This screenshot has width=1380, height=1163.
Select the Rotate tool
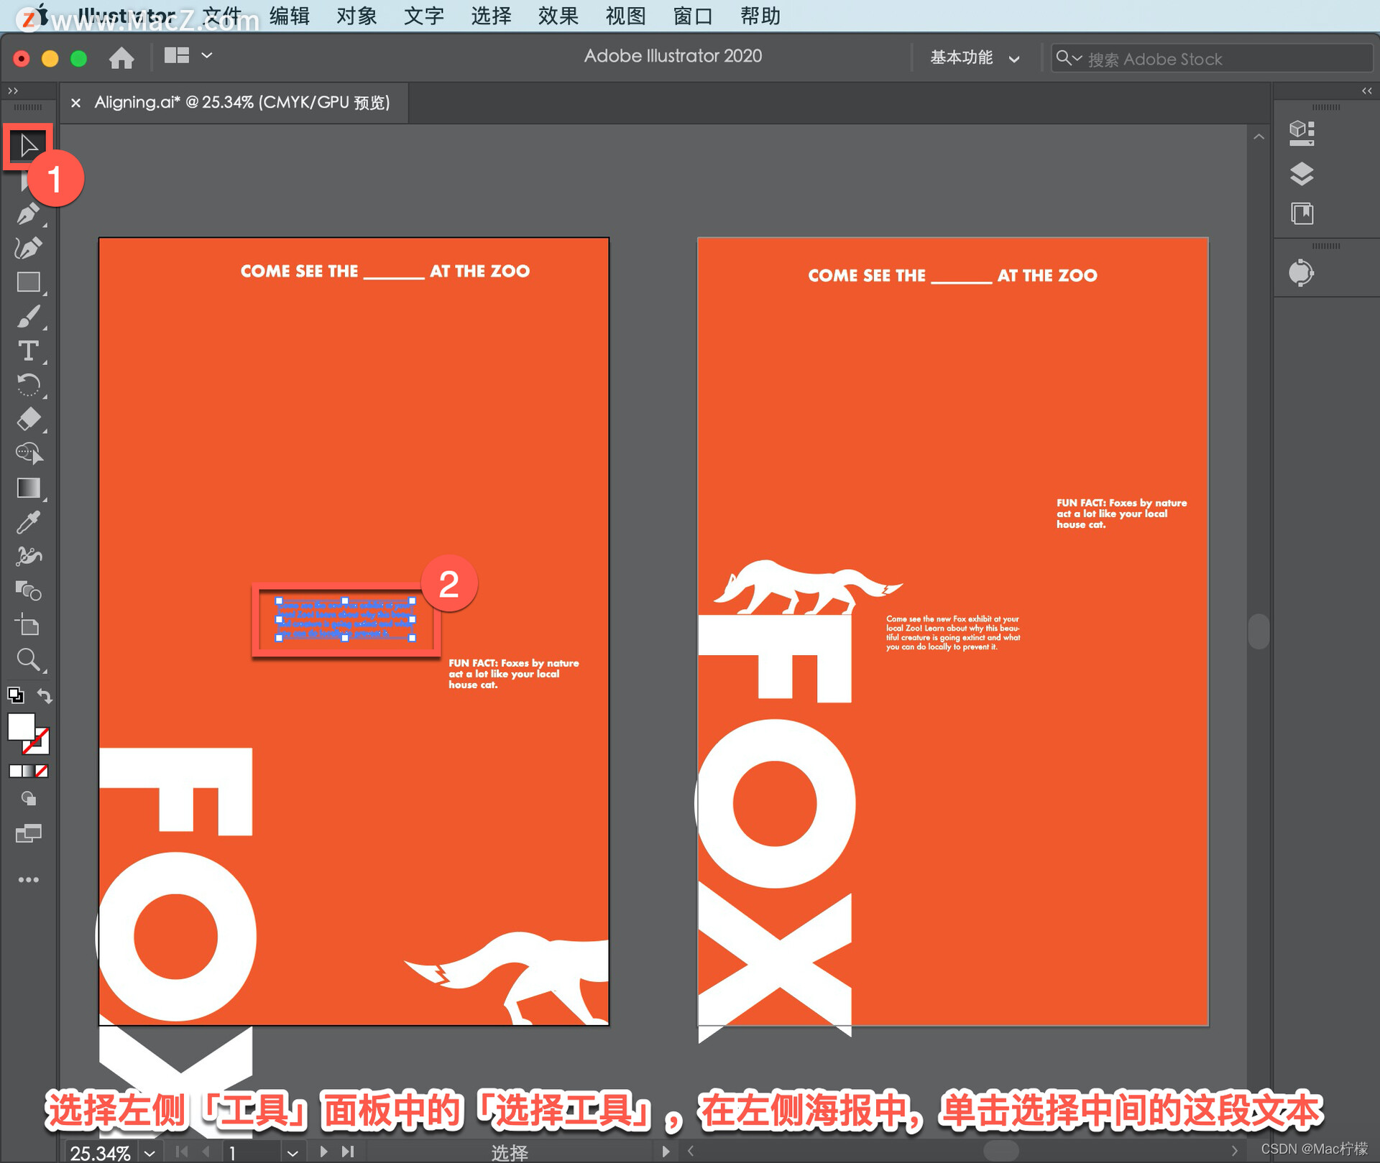(x=28, y=385)
